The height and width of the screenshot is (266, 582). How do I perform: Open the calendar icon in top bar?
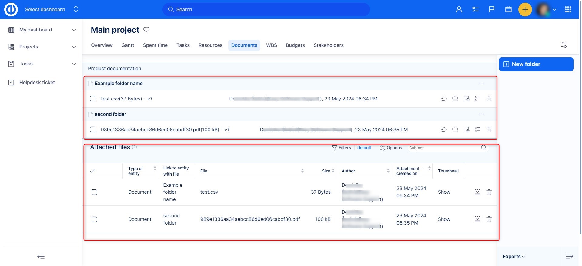[508, 9]
